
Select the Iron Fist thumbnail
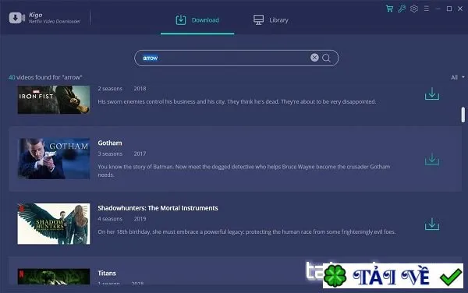(54, 100)
